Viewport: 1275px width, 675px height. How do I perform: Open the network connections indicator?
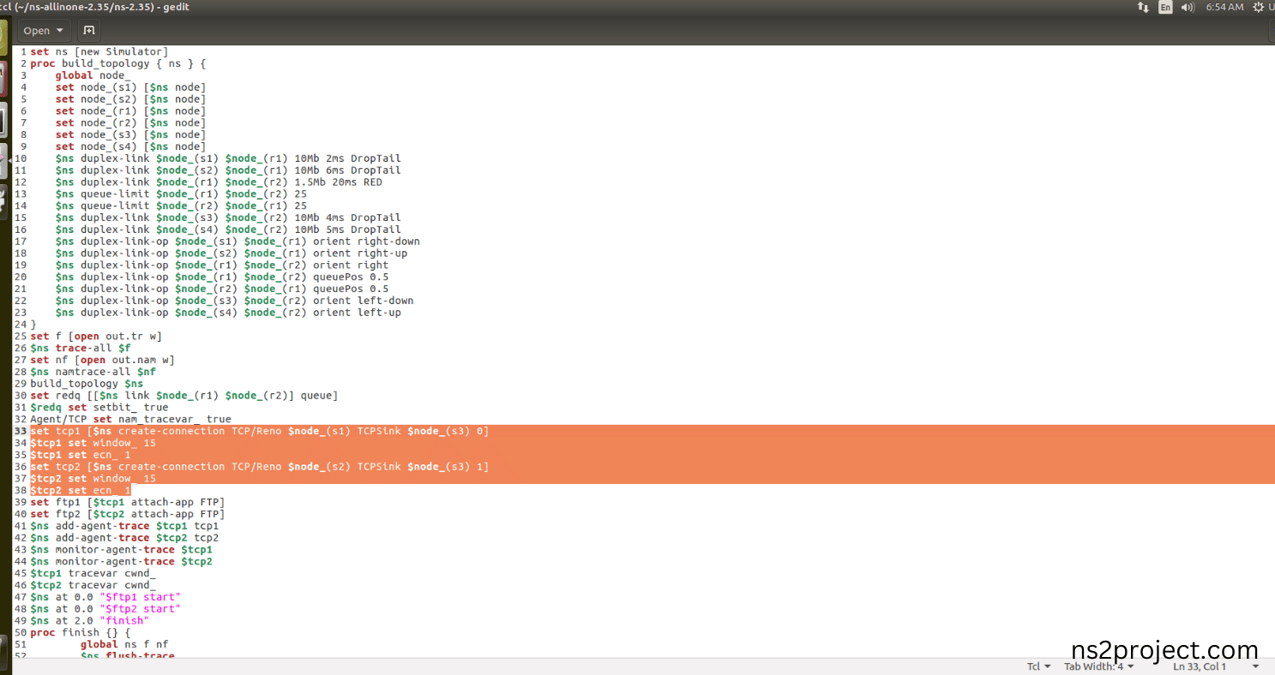point(1143,7)
